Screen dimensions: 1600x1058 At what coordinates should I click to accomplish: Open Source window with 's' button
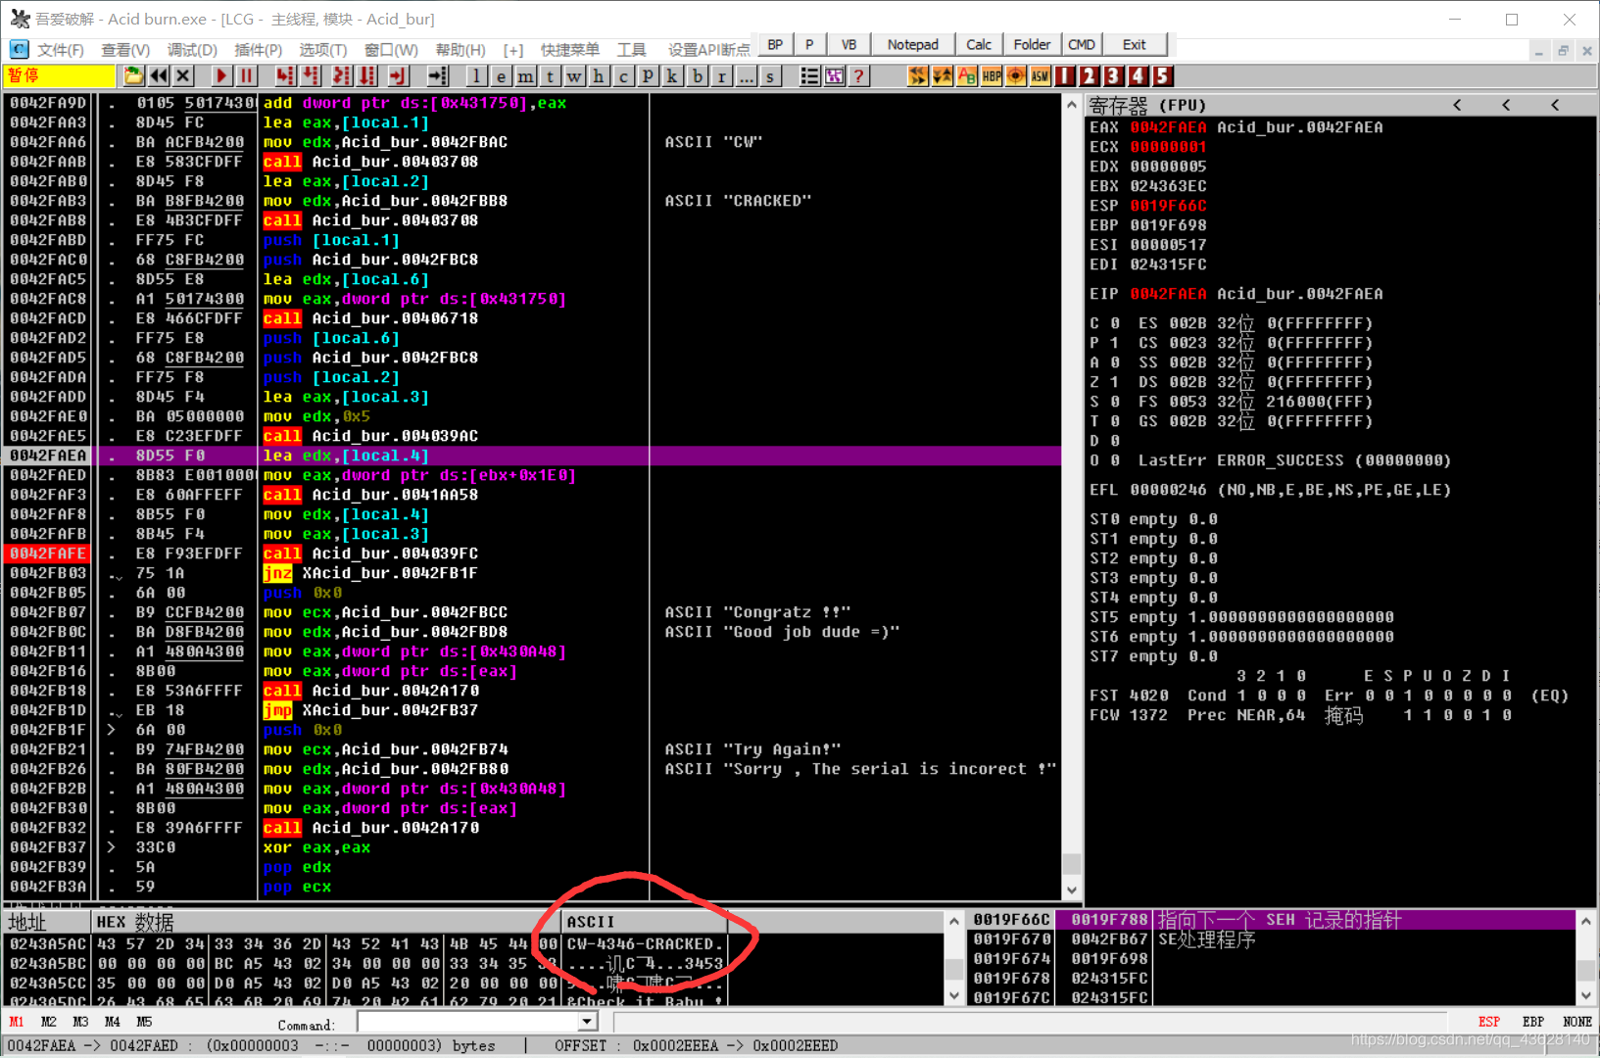(770, 75)
